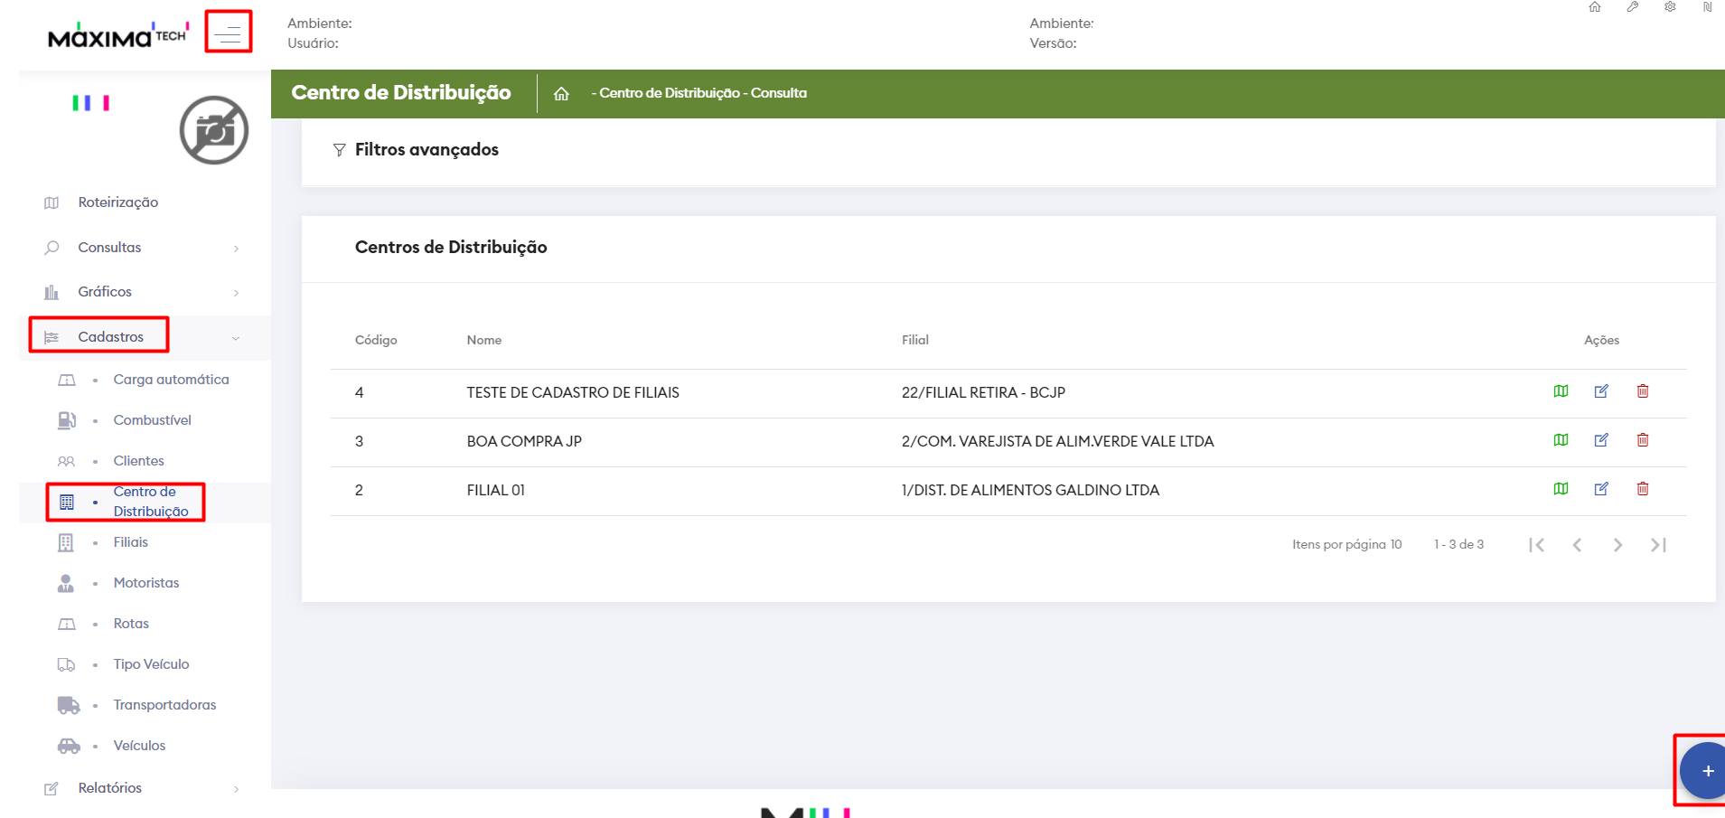The width and height of the screenshot is (1725, 818).
Task: Edit the BOA COMPRA JP row
Action: 1601,440
